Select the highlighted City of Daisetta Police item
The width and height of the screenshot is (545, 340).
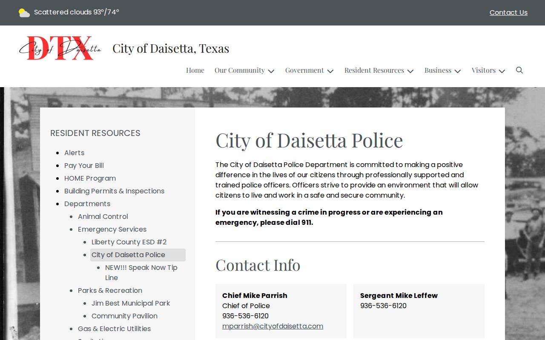[x=138, y=255]
